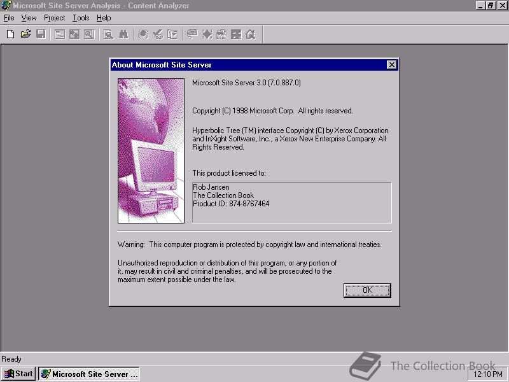The image size is (509, 382).
Task: Click 'Microsoft Site Server 3.0 (7.0.887.0)' text
Action: (x=246, y=83)
